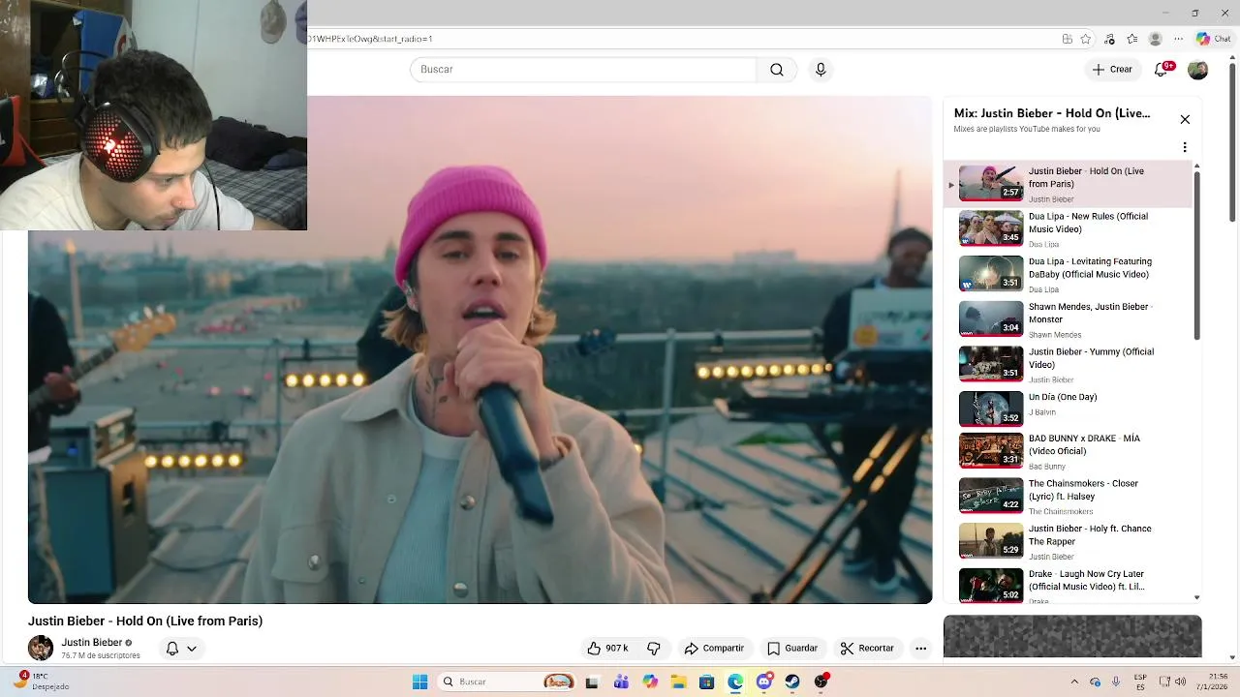
Task: Click the Recortar clip button
Action: [867, 649]
